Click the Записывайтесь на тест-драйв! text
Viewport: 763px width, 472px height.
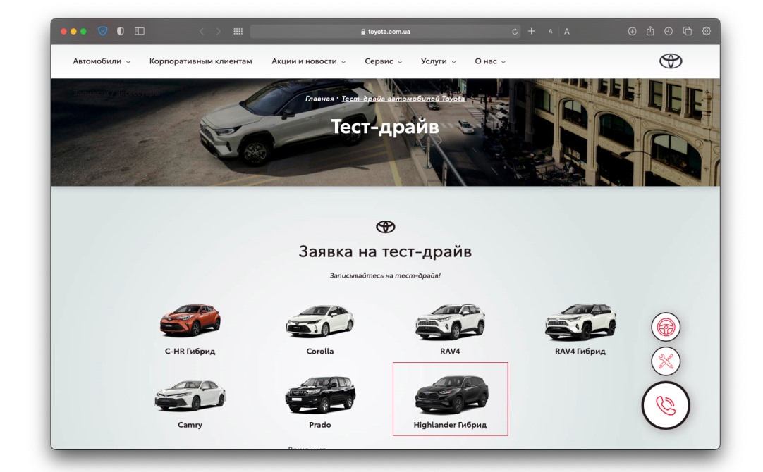point(385,275)
